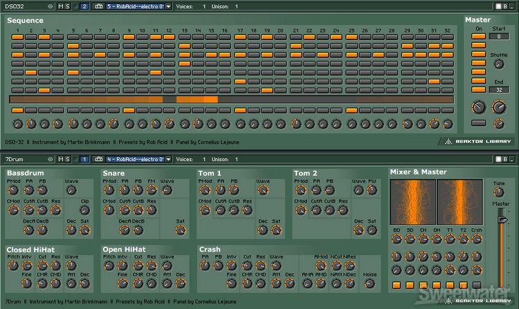Click the Crash Noise knob

point(370,283)
